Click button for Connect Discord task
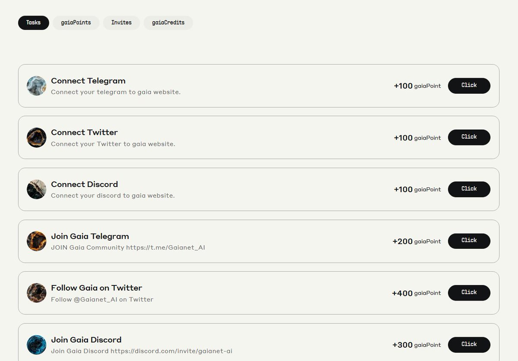 [469, 189]
